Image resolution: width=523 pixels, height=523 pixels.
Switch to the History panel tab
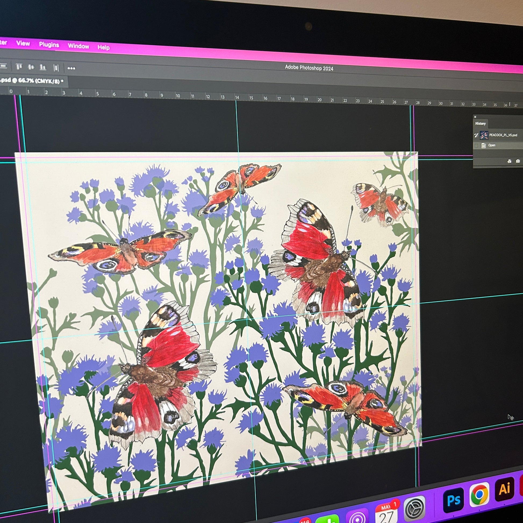(x=480, y=123)
